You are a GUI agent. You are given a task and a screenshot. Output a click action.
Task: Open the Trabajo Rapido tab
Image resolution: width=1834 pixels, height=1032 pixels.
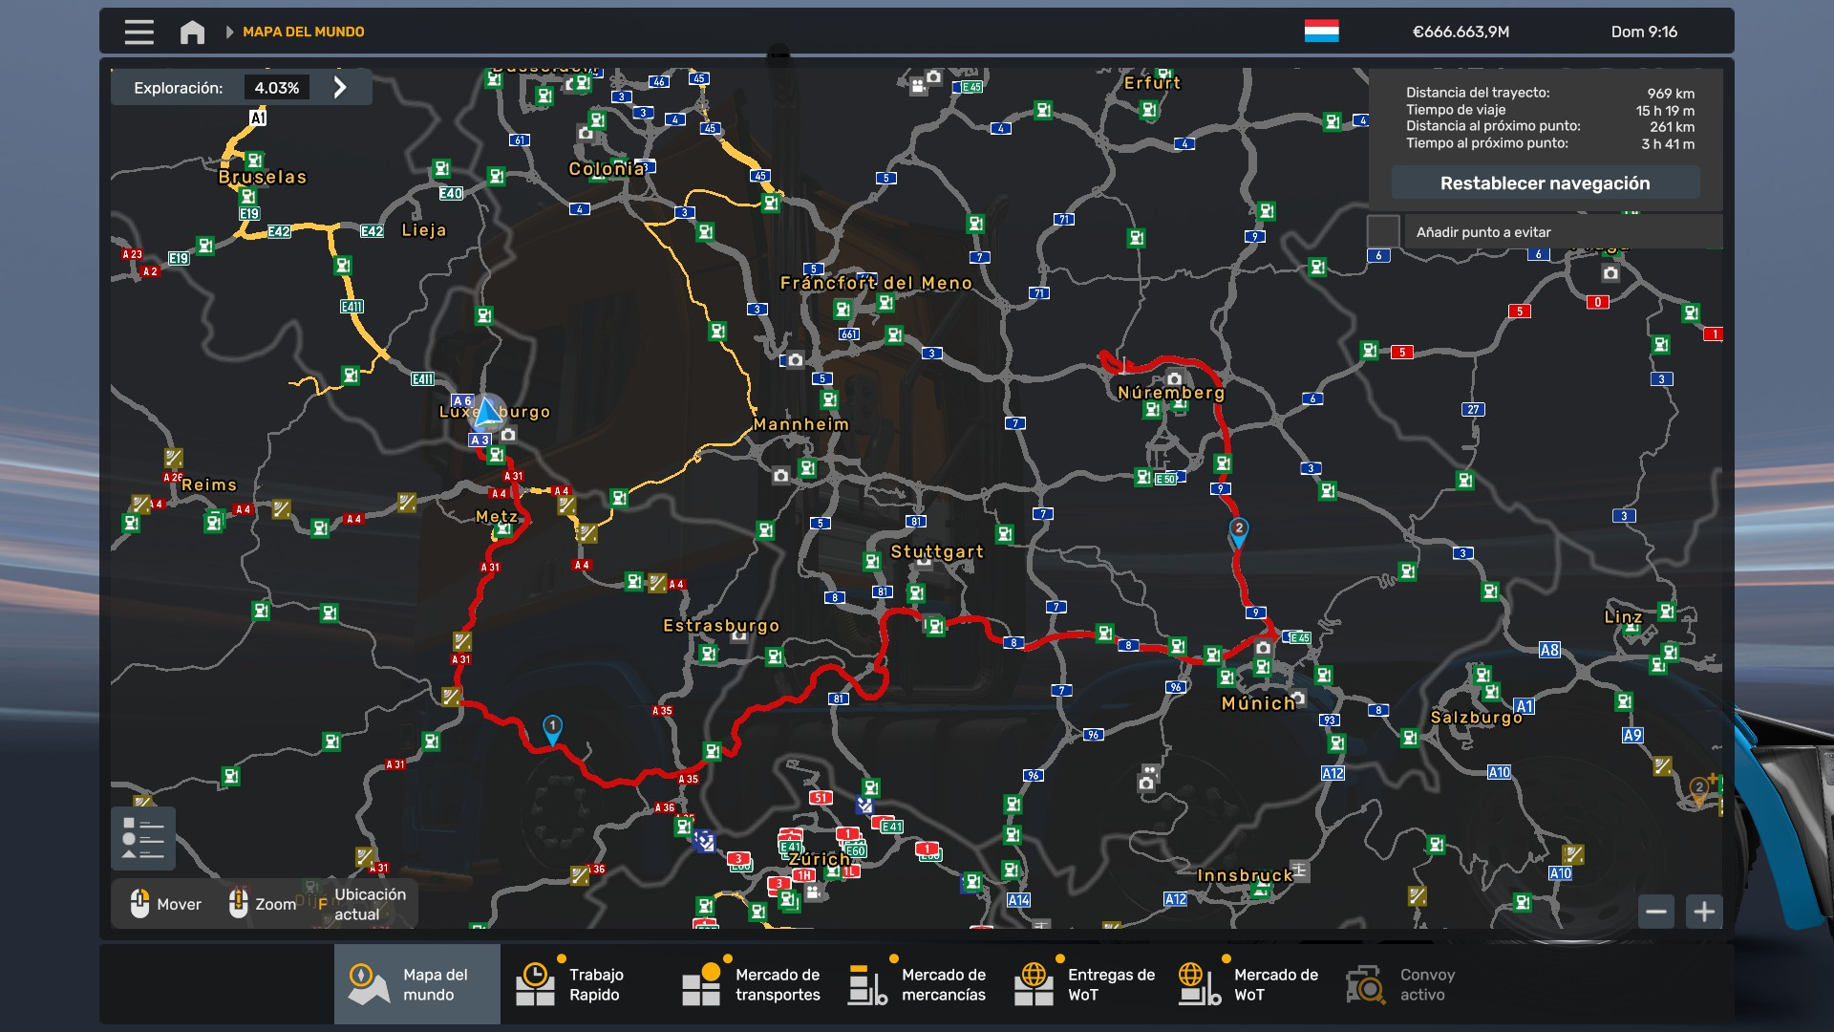pos(583,984)
